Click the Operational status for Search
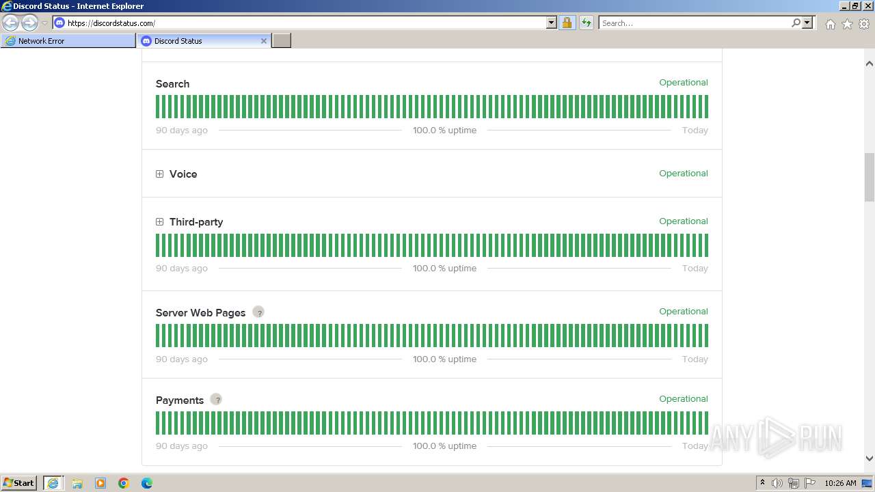Screen dimensions: 875x492 pos(684,83)
